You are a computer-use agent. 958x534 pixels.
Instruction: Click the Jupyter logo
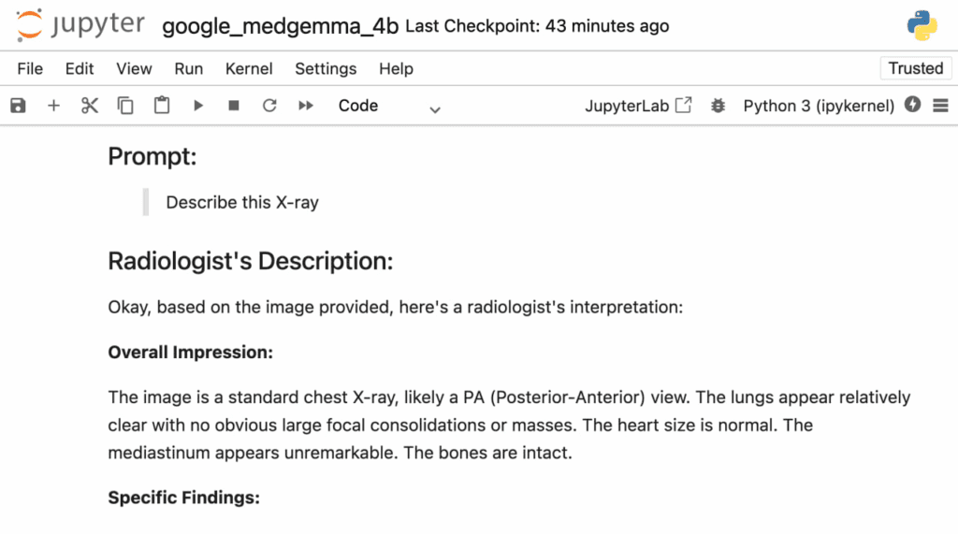click(x=80, y=25)
